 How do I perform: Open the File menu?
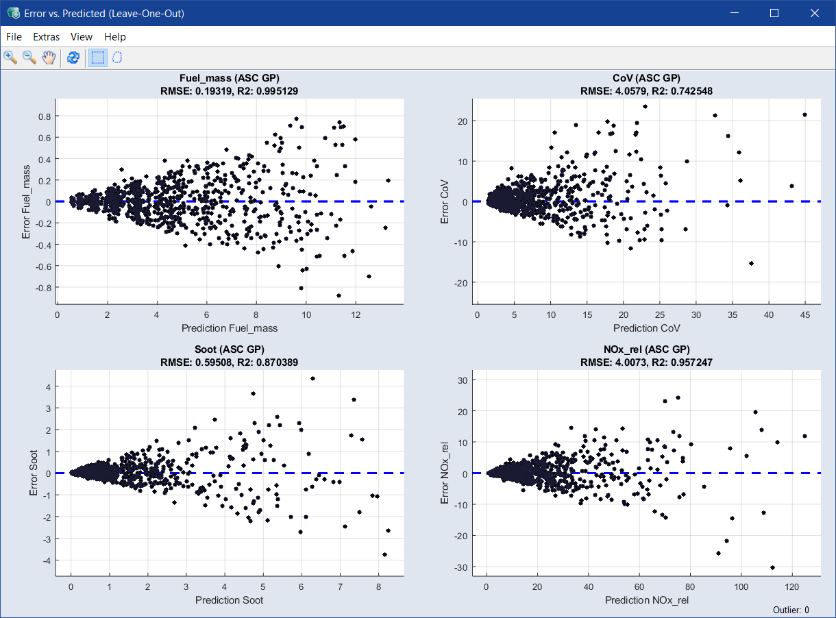(14, 37)
